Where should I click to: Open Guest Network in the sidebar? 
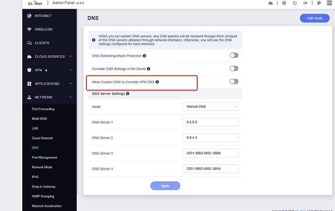point(42,138)
